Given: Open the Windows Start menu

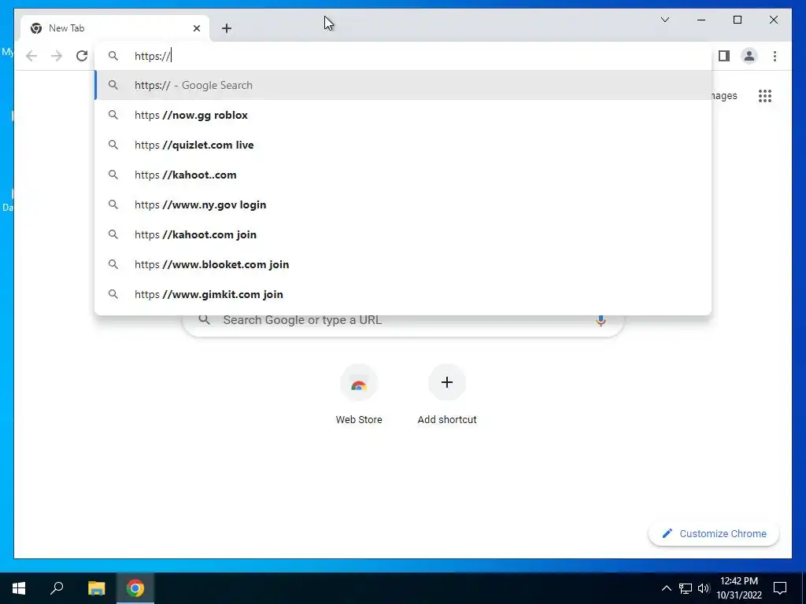Looking at the screenshot, I should [19, 588].
